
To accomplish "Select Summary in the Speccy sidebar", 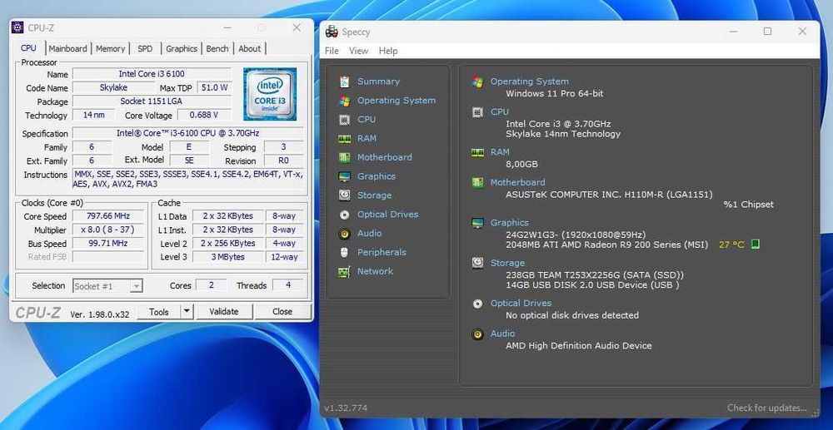I will [x=378, y=82].
